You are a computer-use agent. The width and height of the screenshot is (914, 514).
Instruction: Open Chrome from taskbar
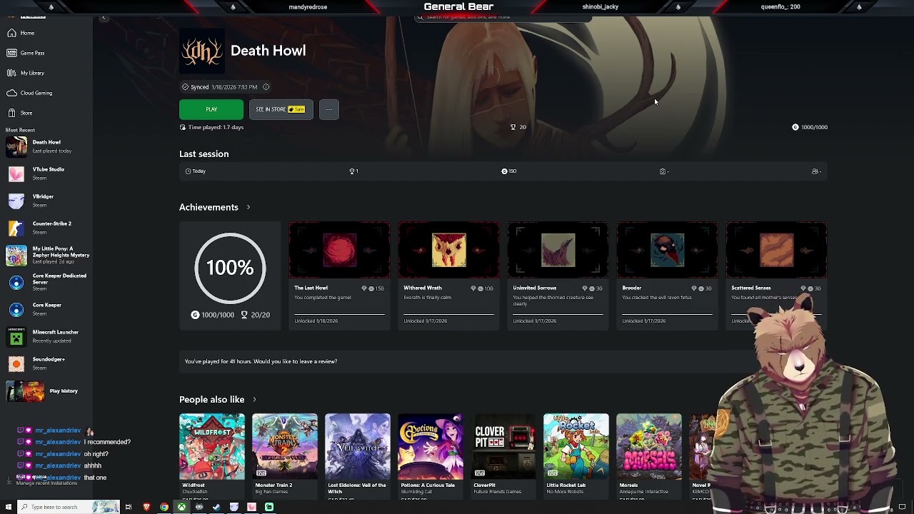(164, 507)
